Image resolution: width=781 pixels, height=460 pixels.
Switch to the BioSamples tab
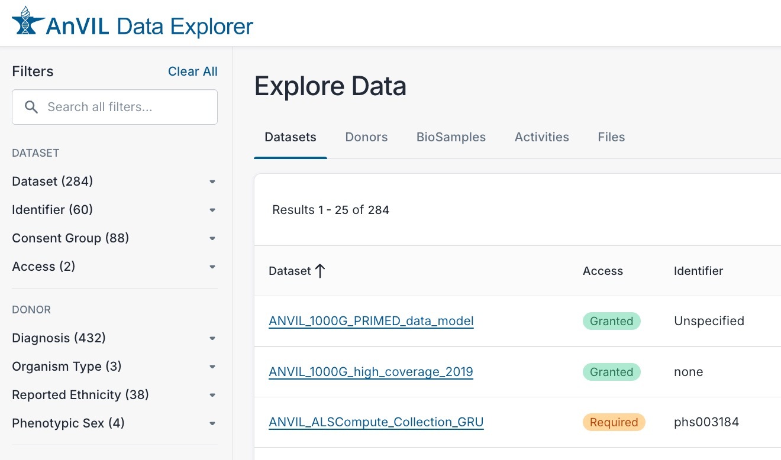tap(451, 137)
